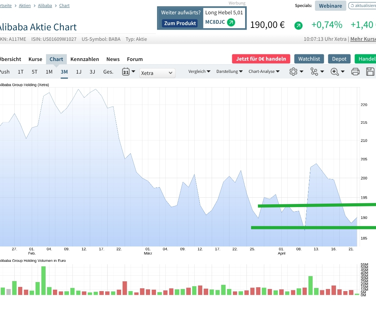The height and width of the screenshot is (312, 376).
Task: Select the Ges. full-history range
Action: (x=108, y=72)
